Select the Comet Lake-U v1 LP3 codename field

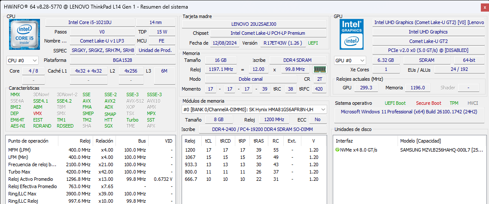point(102,41)
